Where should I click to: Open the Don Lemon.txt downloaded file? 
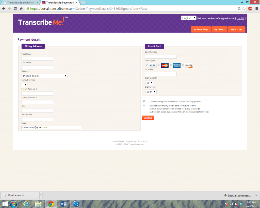coord(20,195)
